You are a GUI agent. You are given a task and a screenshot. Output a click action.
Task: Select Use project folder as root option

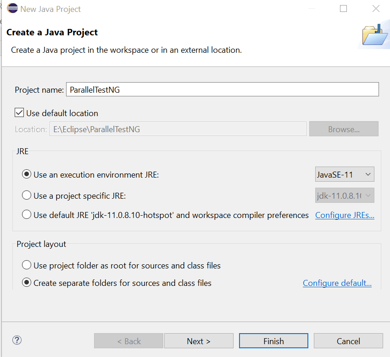27,265
